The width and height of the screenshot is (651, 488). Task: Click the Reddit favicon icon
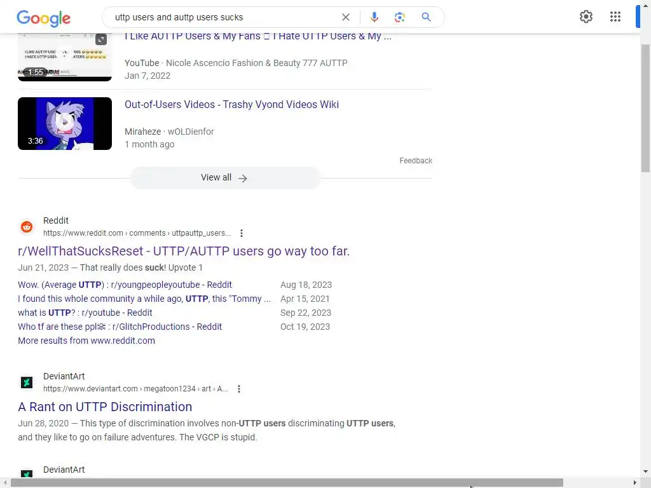point(27,227)
